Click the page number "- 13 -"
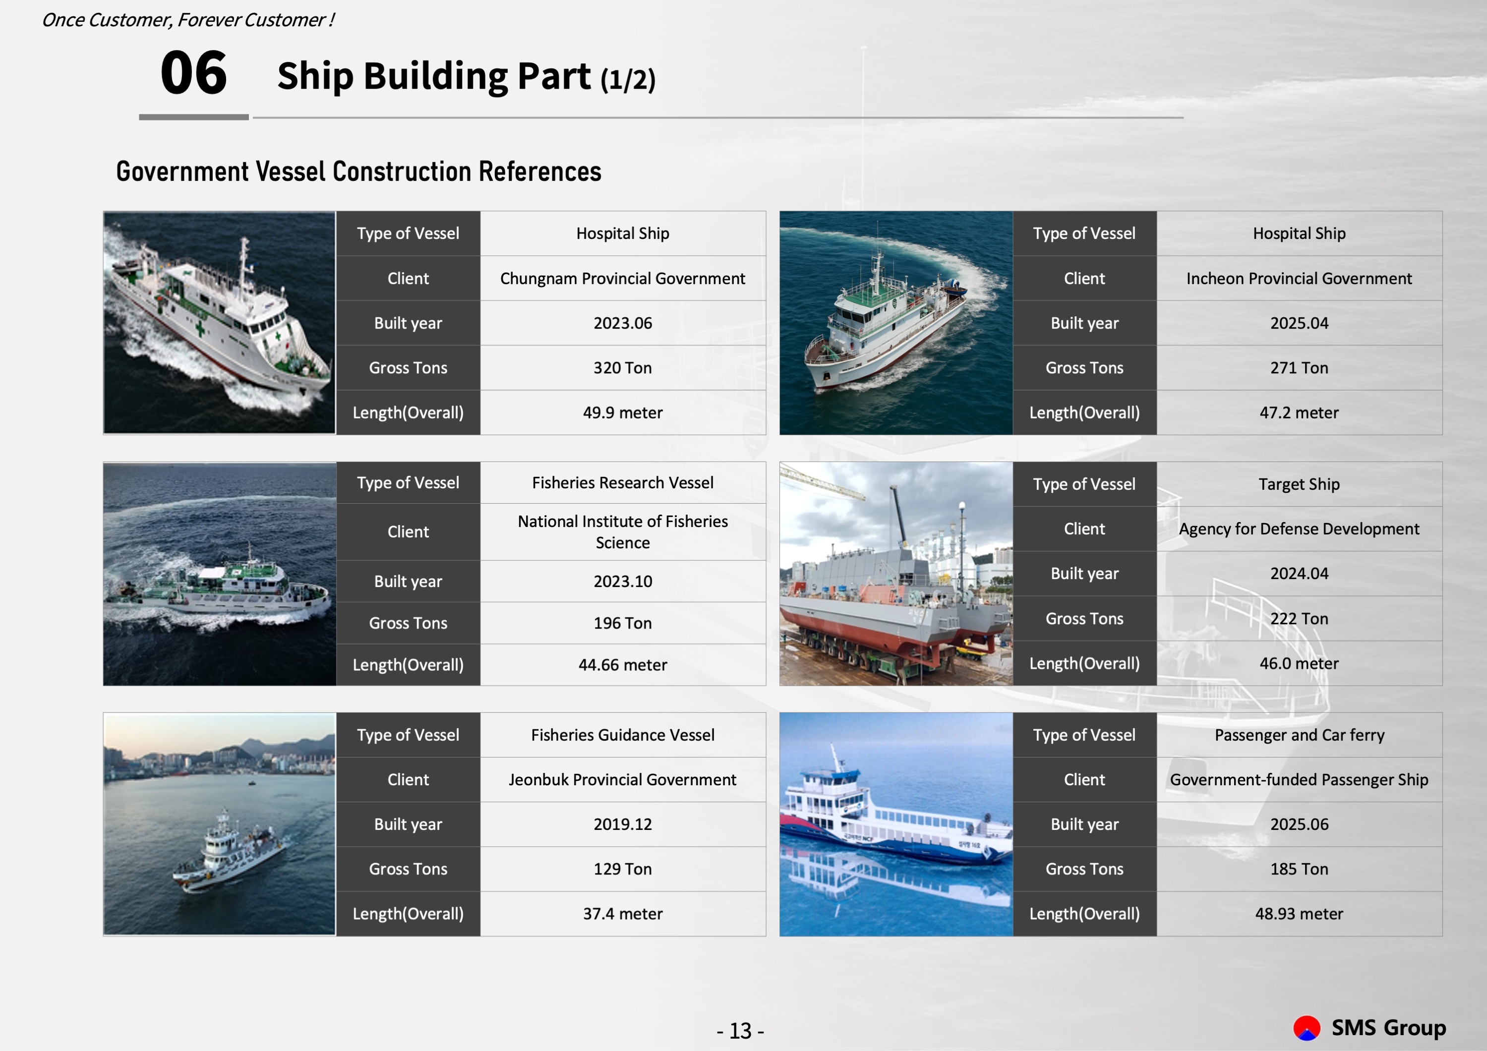The image size is (1487, 1051). click(x=740, y=1030)
